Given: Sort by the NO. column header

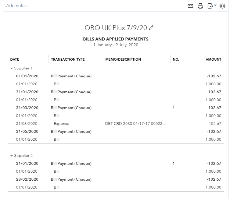Looking at the screenshot, I should [176, 59].
